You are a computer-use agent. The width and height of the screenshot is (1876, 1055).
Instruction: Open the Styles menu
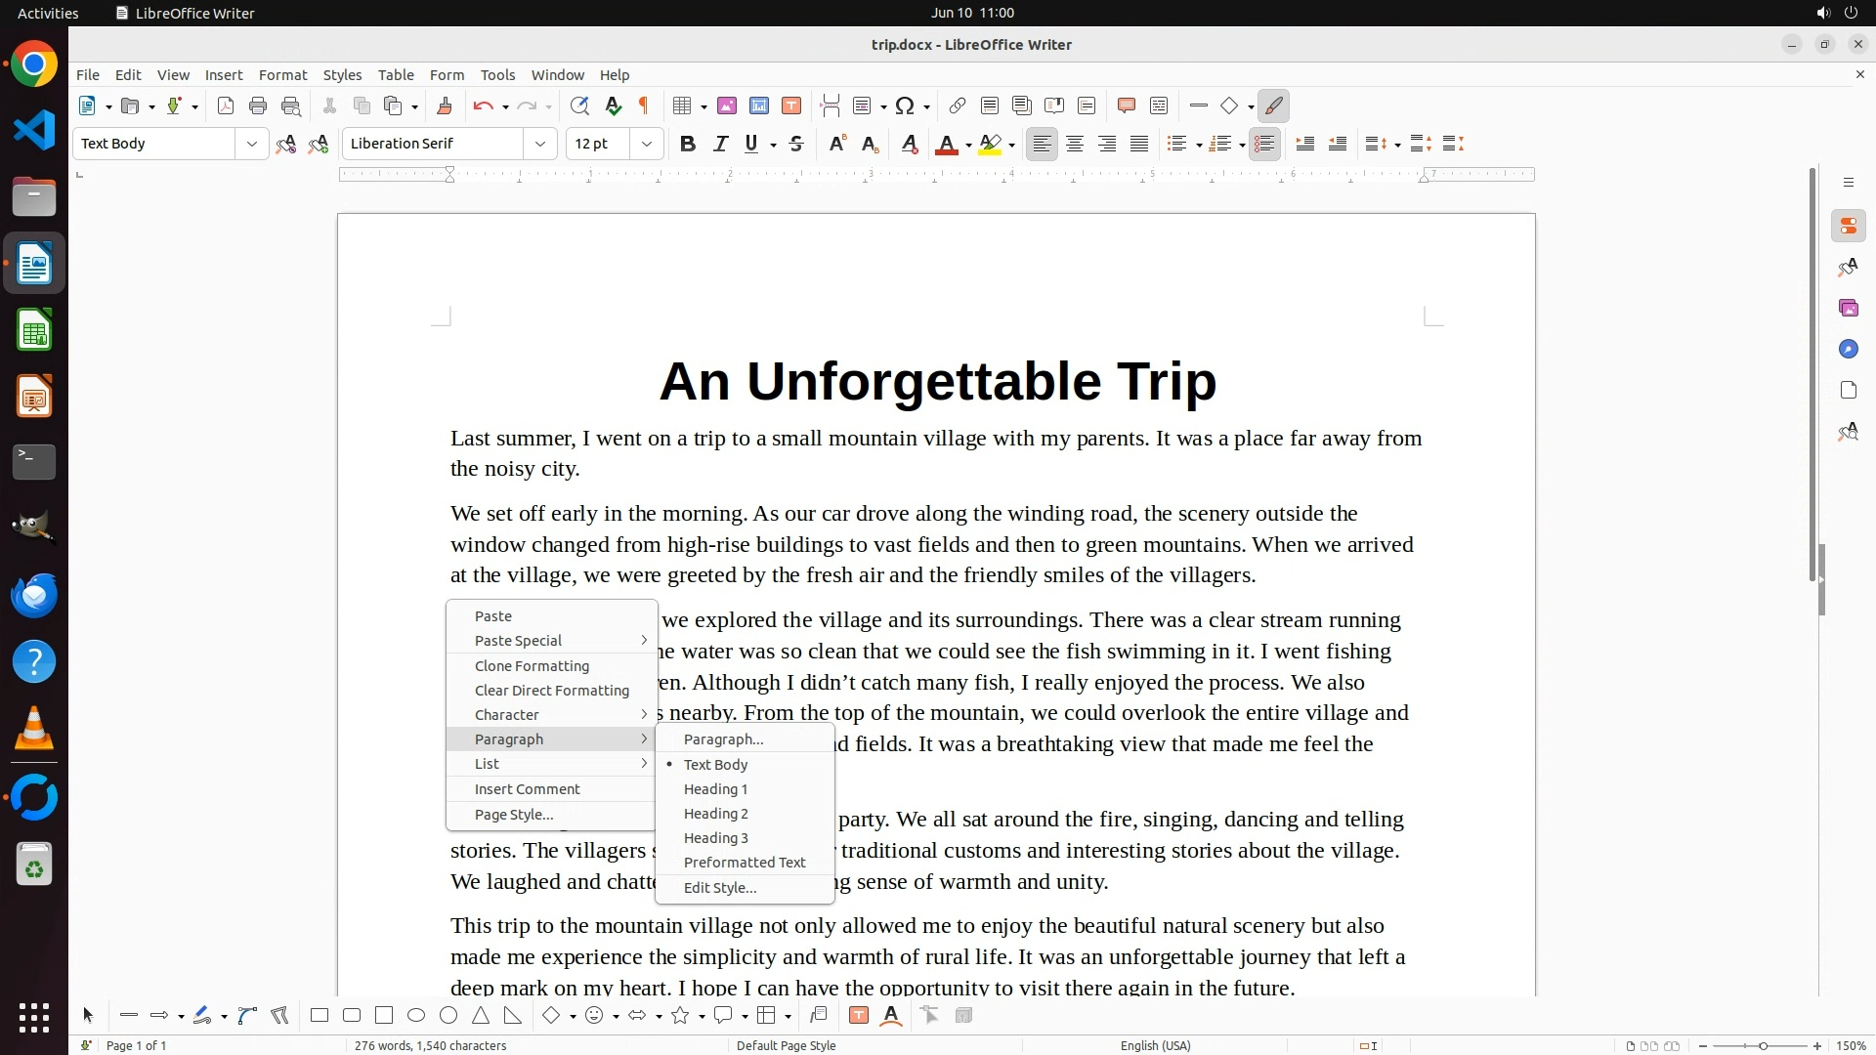(x=342, y=75)
